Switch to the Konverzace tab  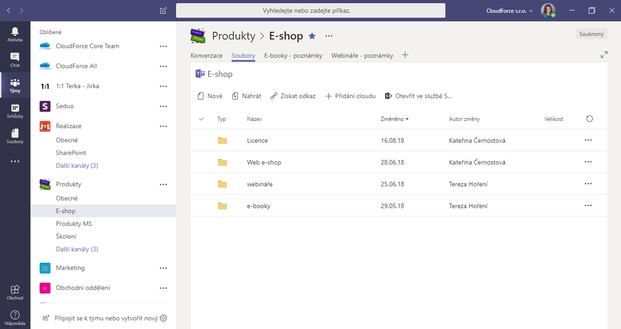click(x=207, y=55)
